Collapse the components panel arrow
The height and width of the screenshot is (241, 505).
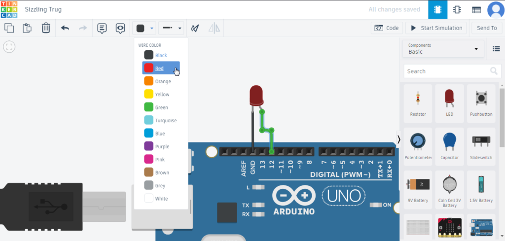398,139
